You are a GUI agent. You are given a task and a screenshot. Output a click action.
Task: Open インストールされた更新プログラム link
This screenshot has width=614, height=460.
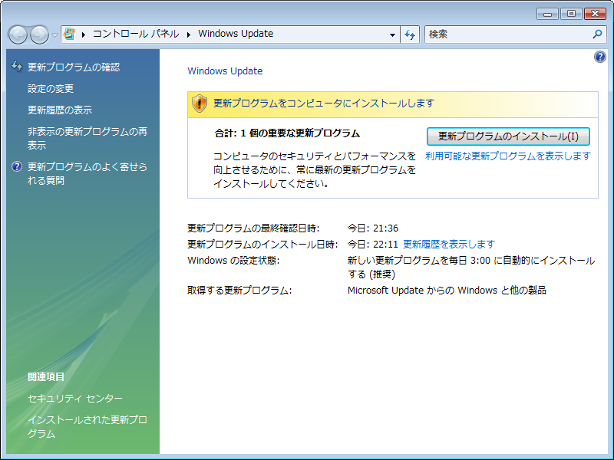point(87,427)
